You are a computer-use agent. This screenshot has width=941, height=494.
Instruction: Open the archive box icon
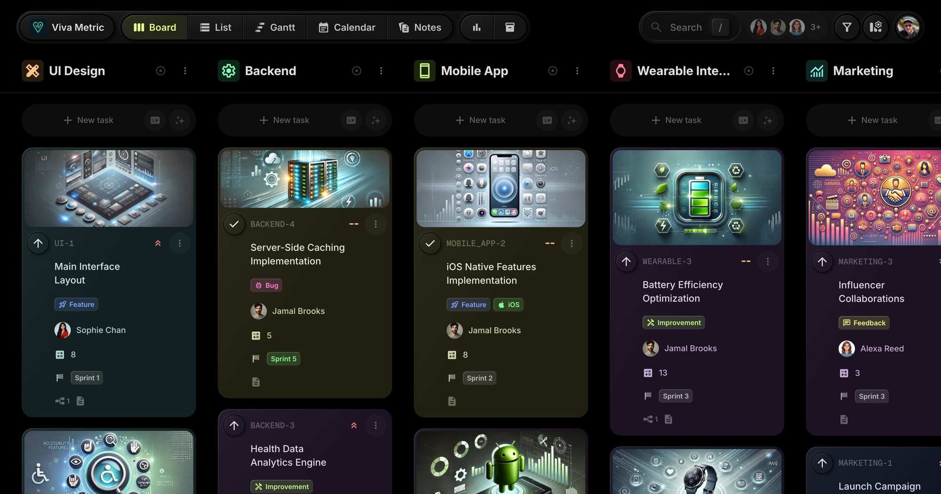[x=510, y=27]
